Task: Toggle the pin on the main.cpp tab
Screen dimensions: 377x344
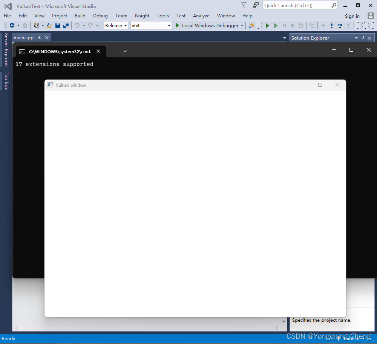Action: click(x=40, y=38)
